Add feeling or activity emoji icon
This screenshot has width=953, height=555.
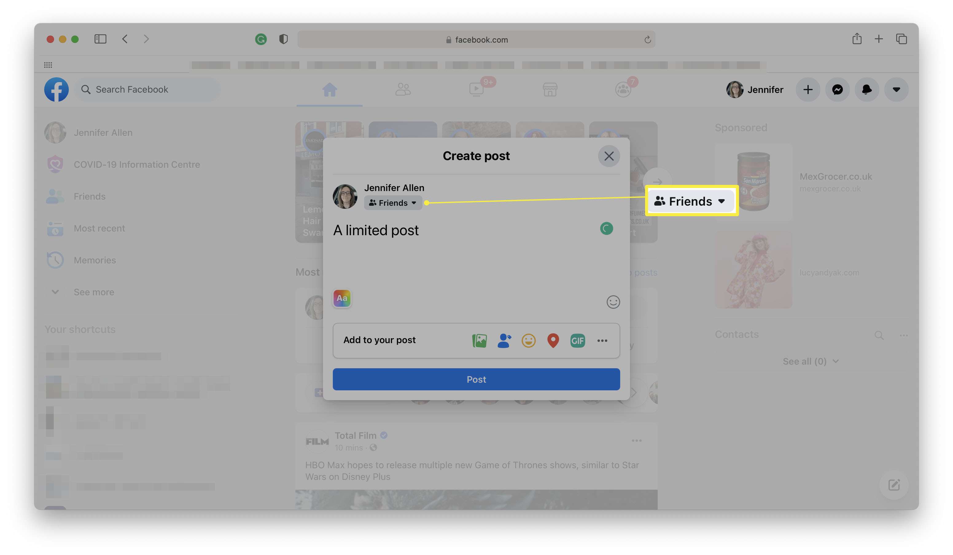pos(528,340)
